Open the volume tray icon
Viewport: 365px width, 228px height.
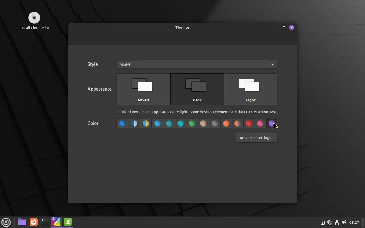[344, 222]
